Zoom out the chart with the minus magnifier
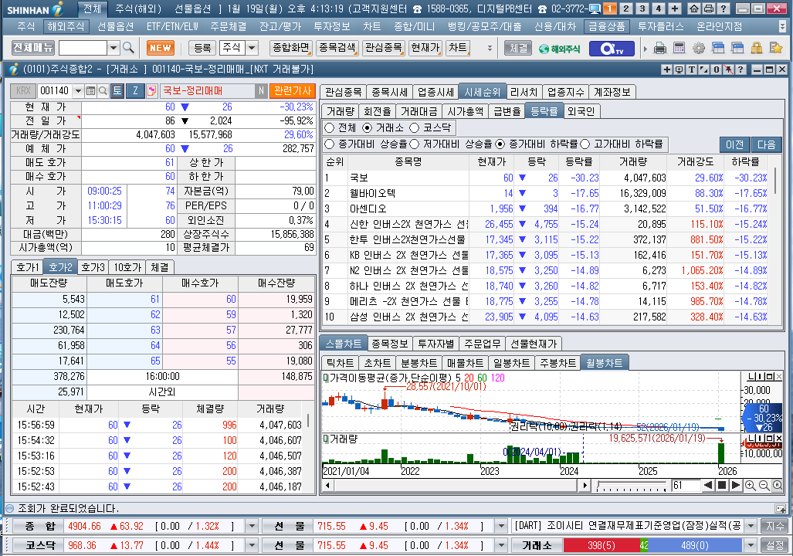The height and width of the screenshot is (556, 793). 764,486
